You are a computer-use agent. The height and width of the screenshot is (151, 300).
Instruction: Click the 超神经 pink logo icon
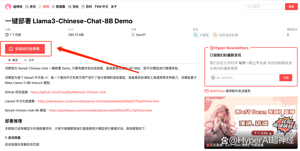pos(8,7)
